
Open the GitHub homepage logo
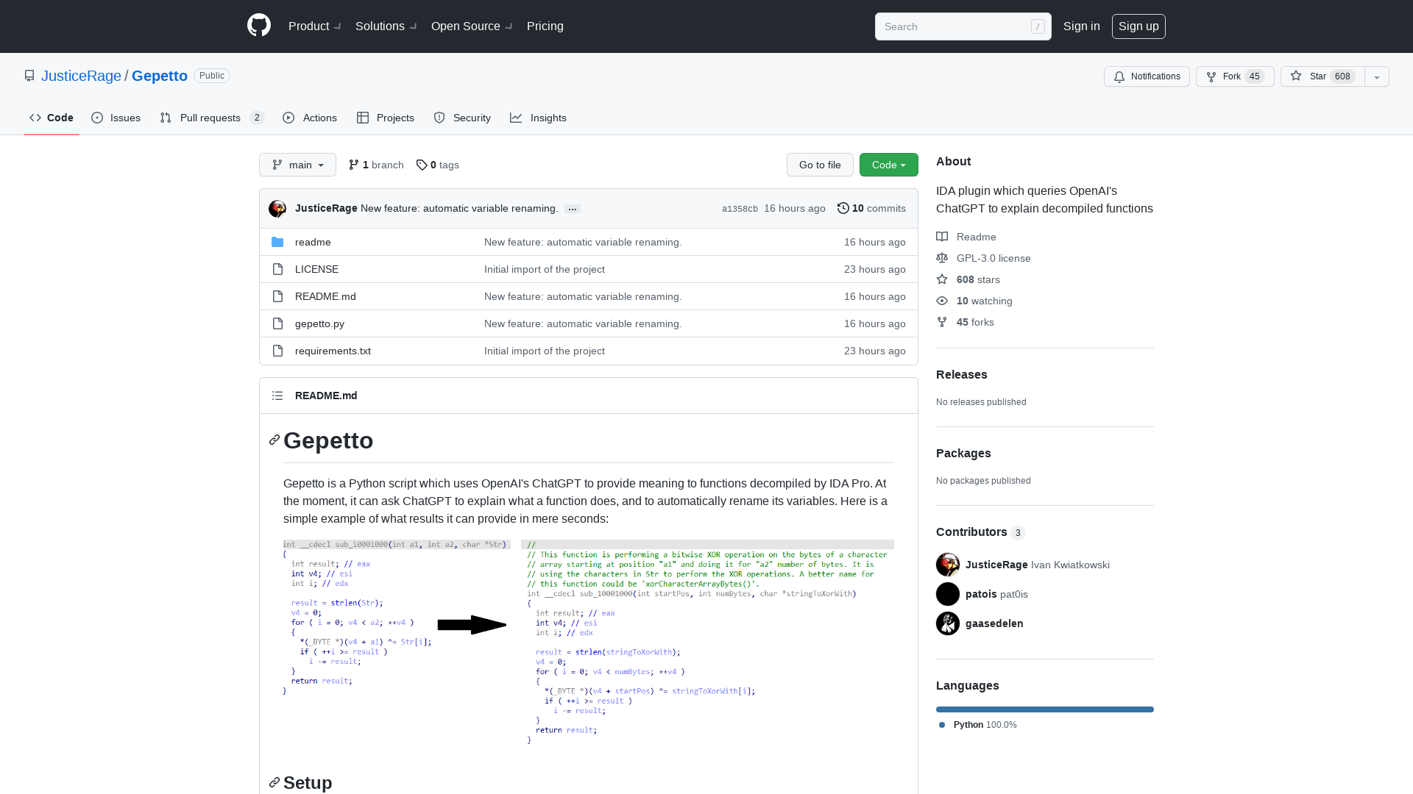(258, 25)
